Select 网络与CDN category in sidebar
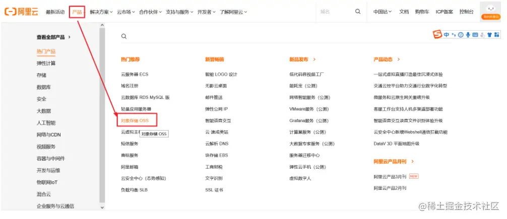This screenshot has height=219, width=507. [48, 135]
